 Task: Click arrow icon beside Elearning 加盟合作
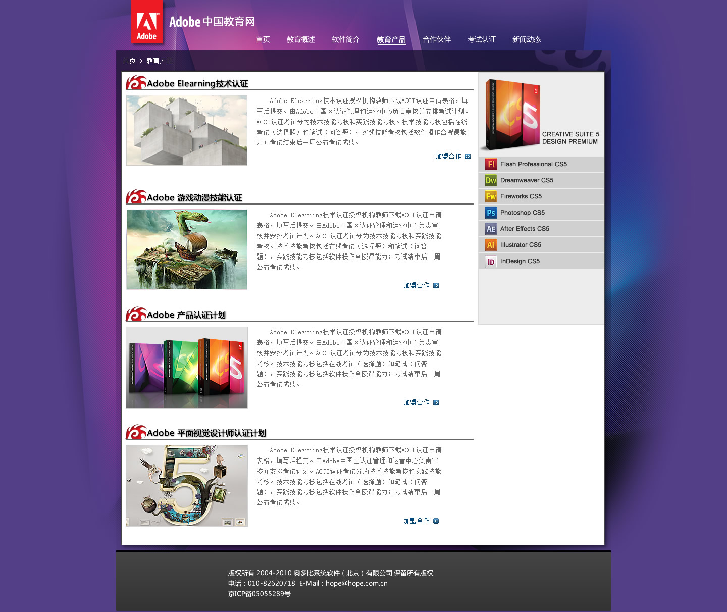pos(468,157)
